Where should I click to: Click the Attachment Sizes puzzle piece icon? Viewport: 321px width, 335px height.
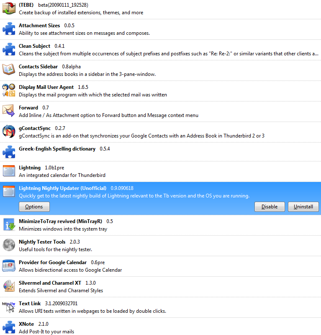click(9, 29)
